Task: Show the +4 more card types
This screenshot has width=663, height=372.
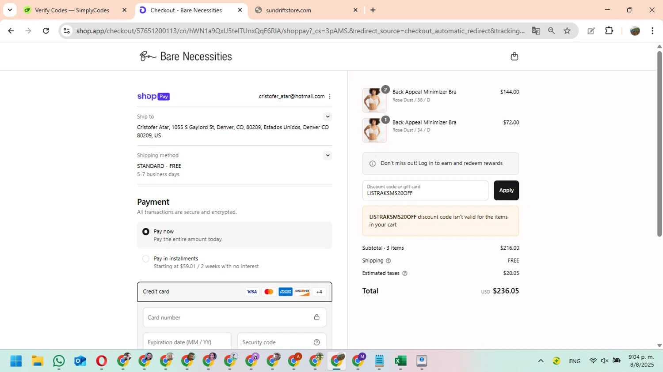Action: [319, 292]
